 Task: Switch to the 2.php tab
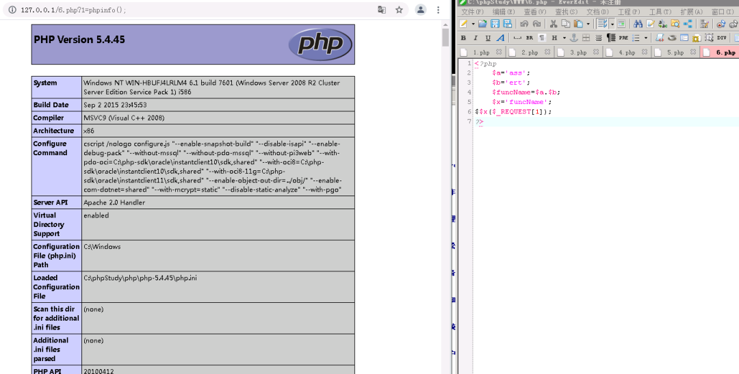point(530,52)
